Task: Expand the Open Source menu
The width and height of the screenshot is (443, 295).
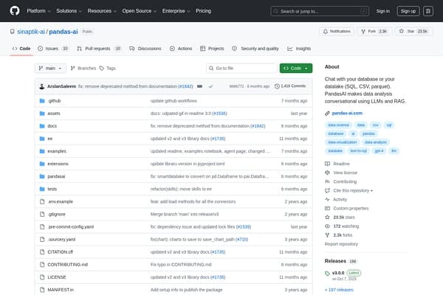Action: pos(140,11)
